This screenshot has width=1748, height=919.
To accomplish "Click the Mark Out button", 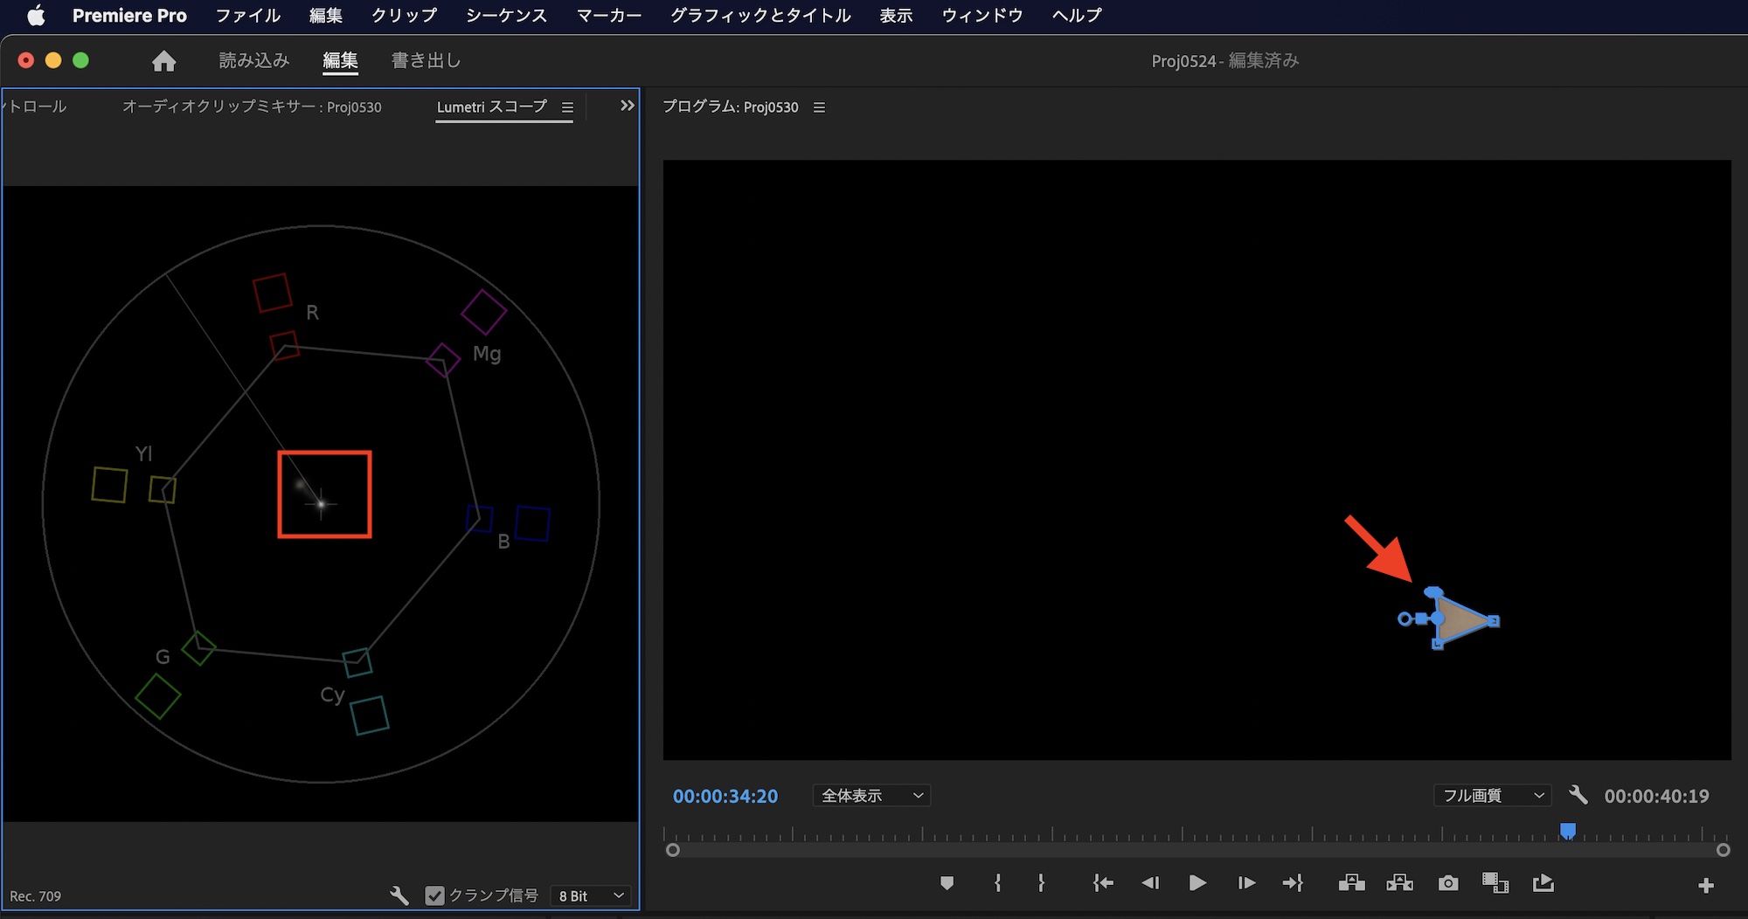I will coord(1041,883).
